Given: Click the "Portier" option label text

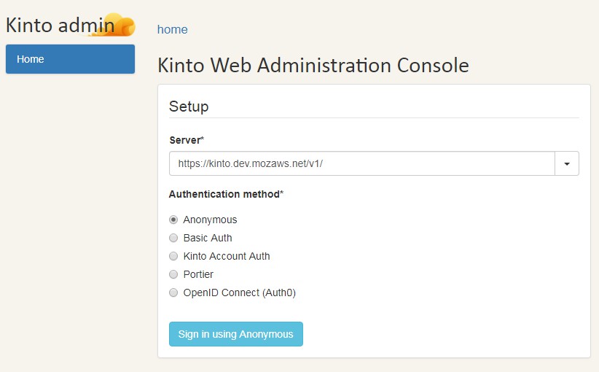Looking at the screenshot, I should pos(198,274).
